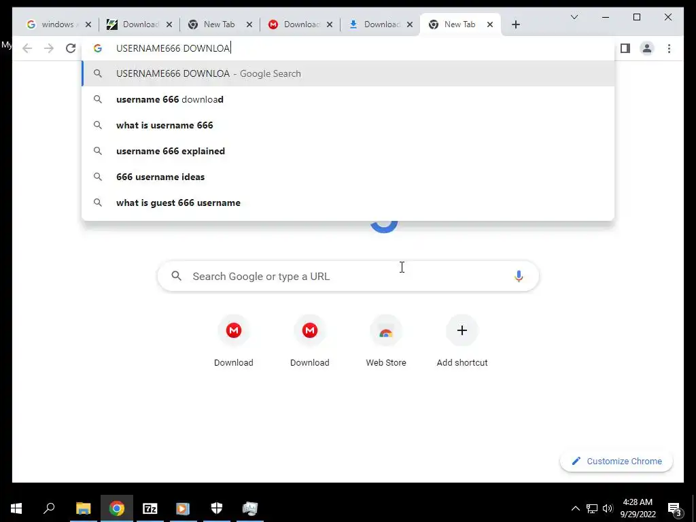The height and width of the screenshot is (522, 696).
Task: Click the Chrome taskbar icon
Action: click(x=117, y=508)
